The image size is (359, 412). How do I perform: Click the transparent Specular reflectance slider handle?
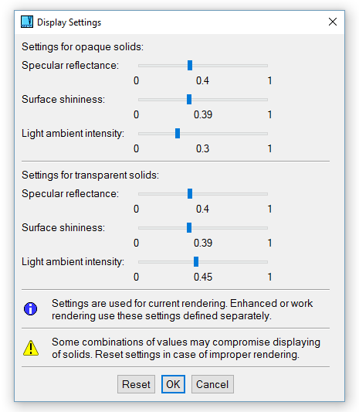pos(190,194)
